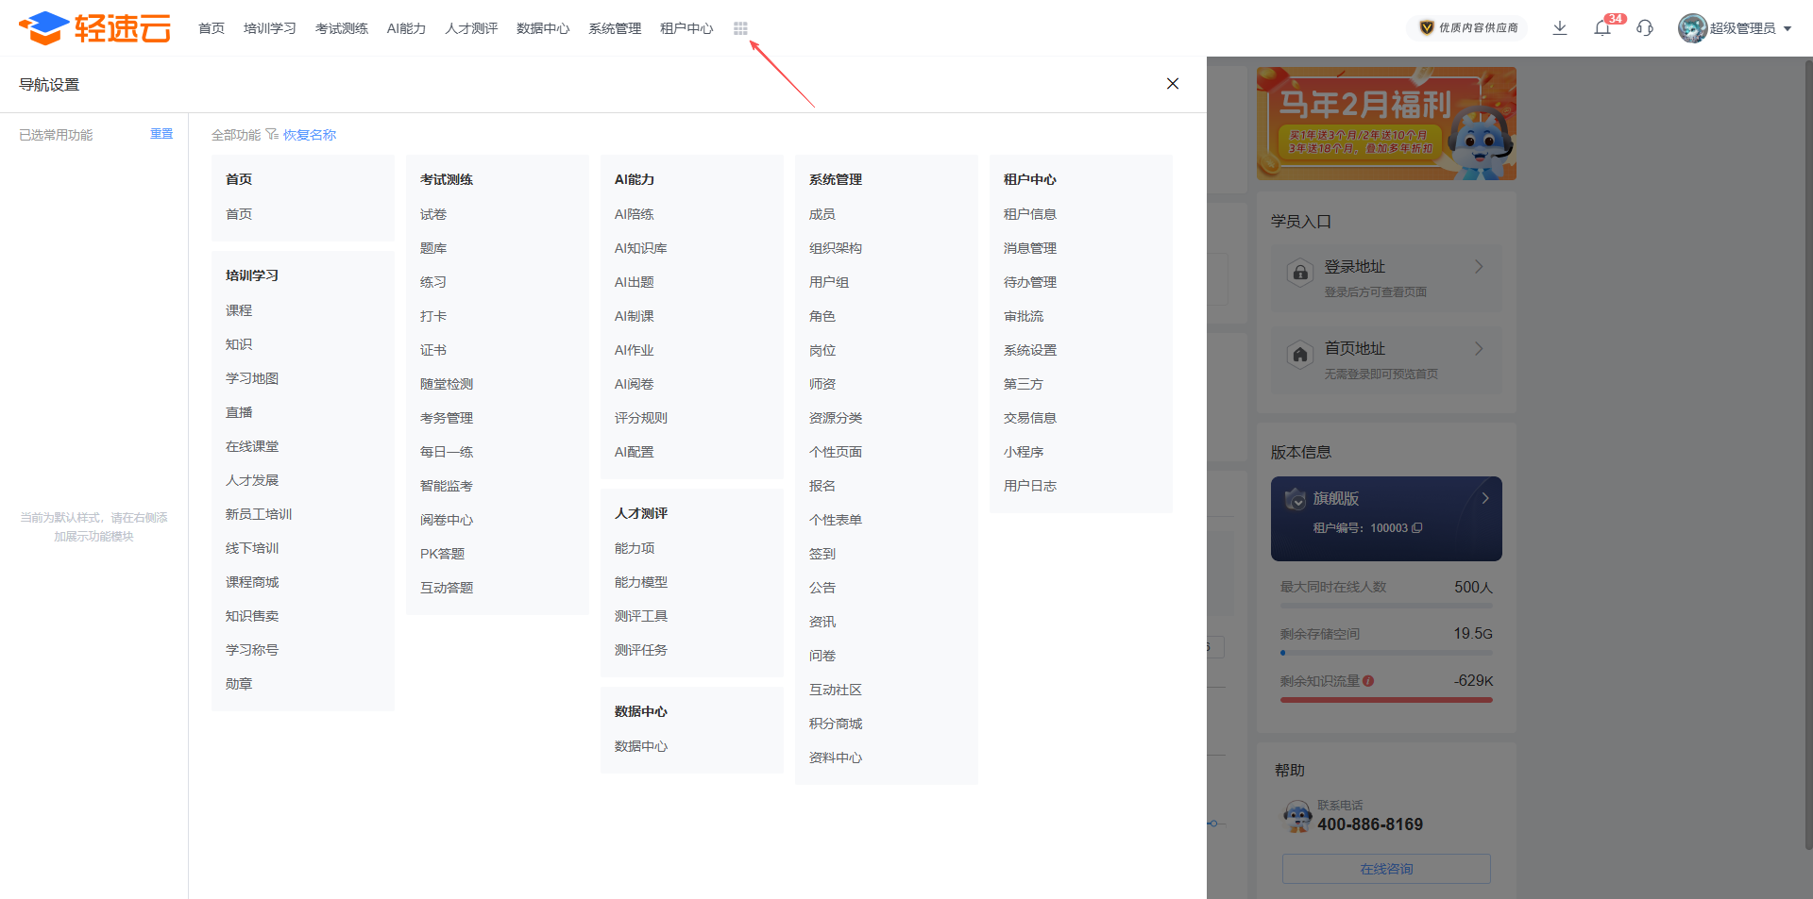The image size is (1813, 899).
Task: Click the 在线咨询 button
Action: click(x=1386, y=869)
